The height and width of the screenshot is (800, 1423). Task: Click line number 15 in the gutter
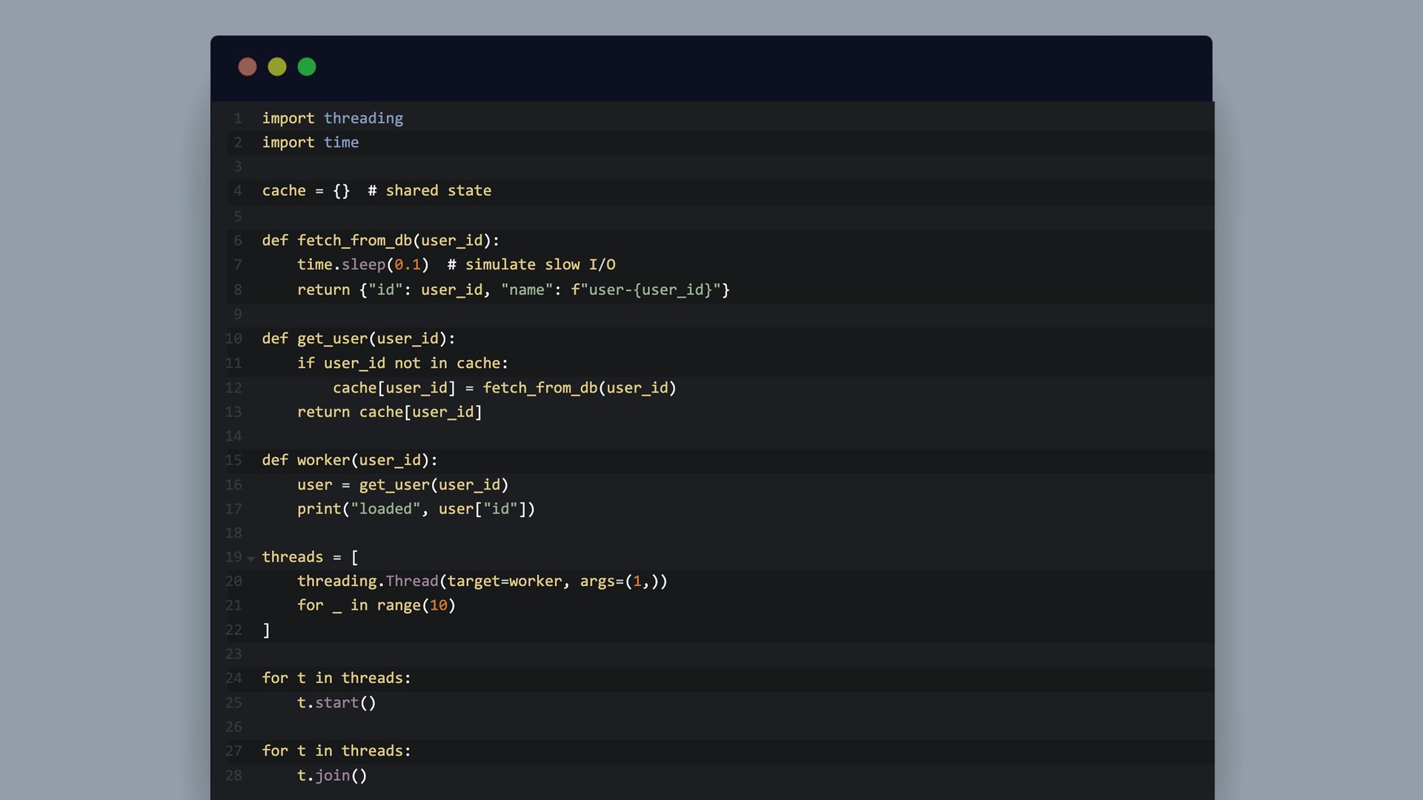(x=233, y=460)
